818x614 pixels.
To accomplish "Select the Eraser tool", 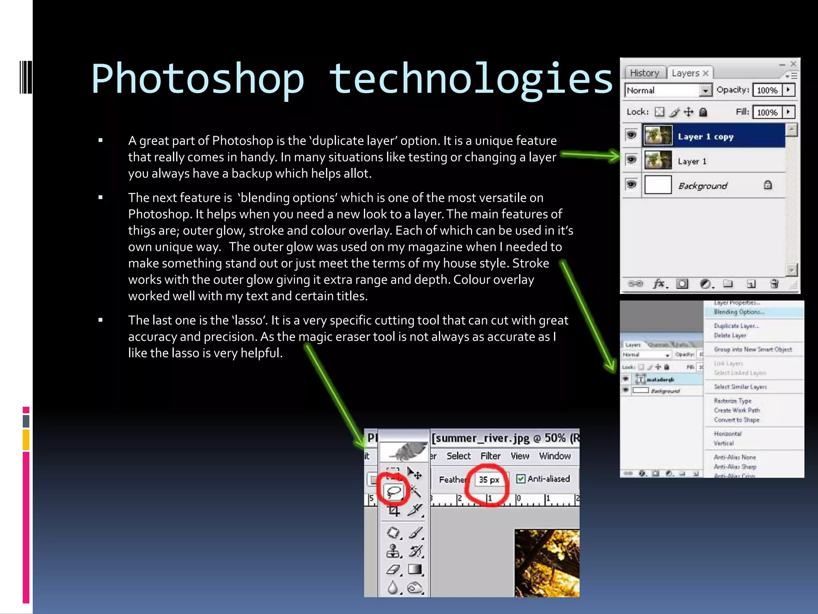I will [393, 569].
